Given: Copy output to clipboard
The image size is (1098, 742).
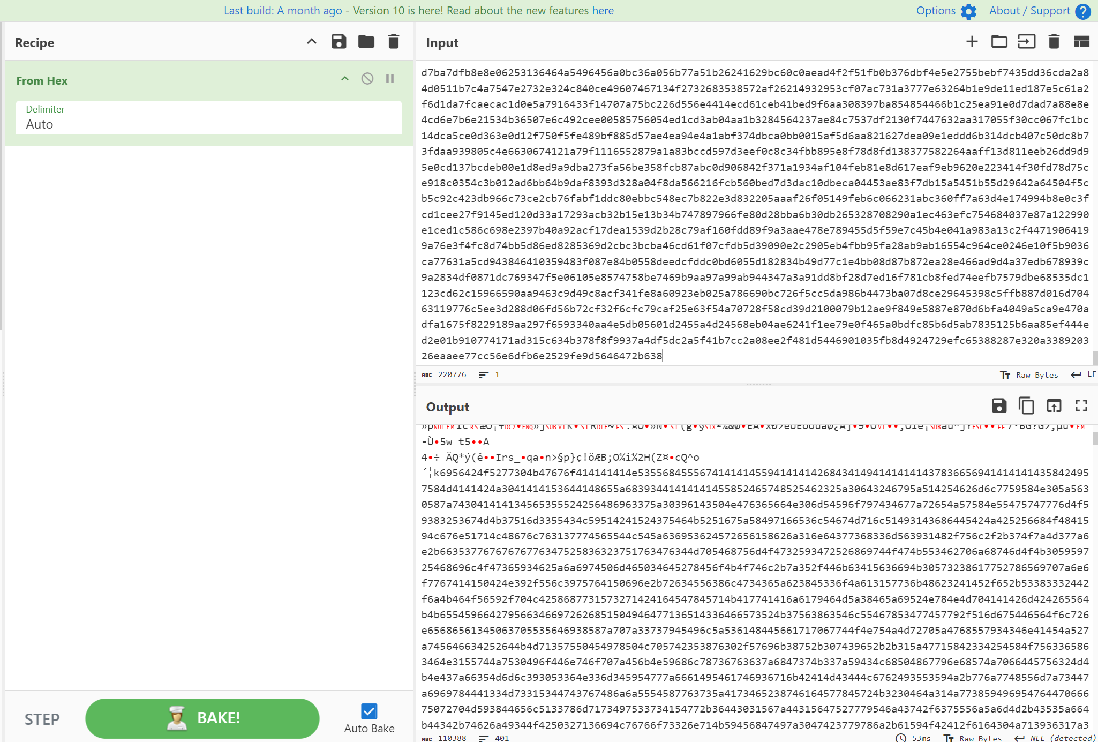Looking at the screenshot, I should 1026,406.
